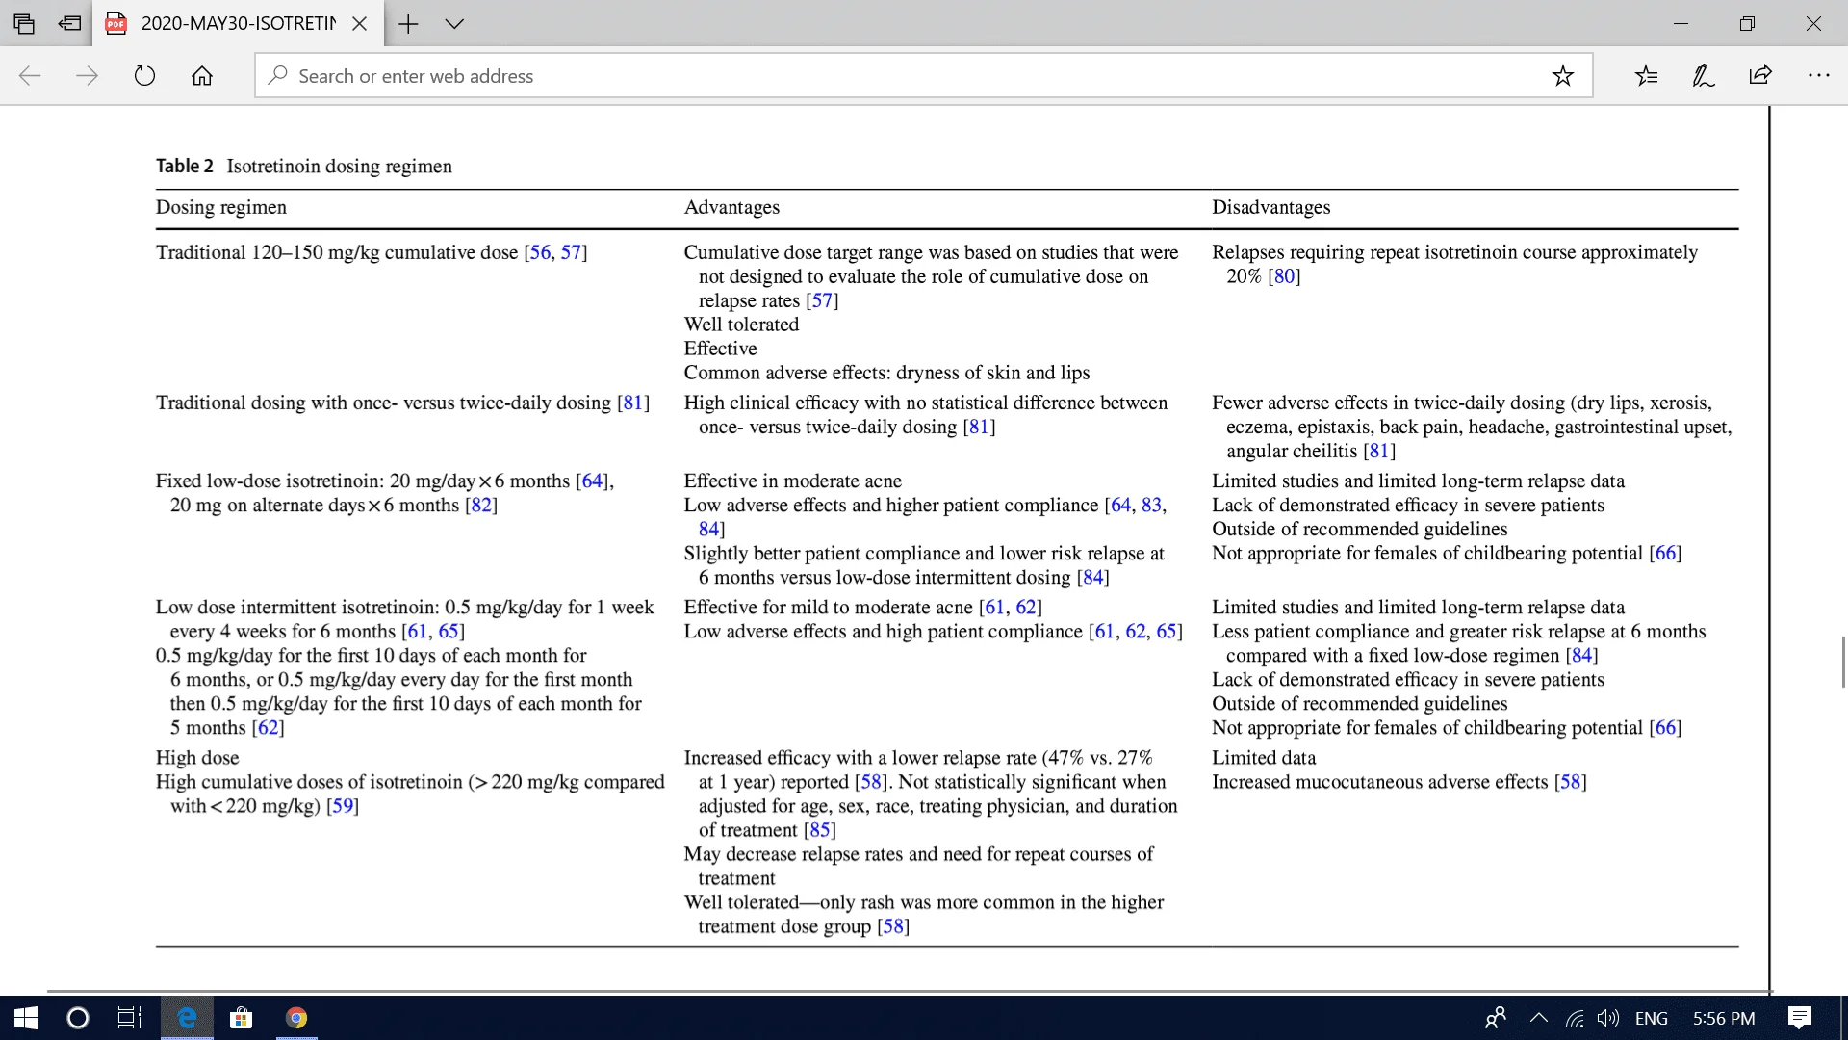Open Windows Start menu
This screenshot has height=1040, width=1848.
26,1018
